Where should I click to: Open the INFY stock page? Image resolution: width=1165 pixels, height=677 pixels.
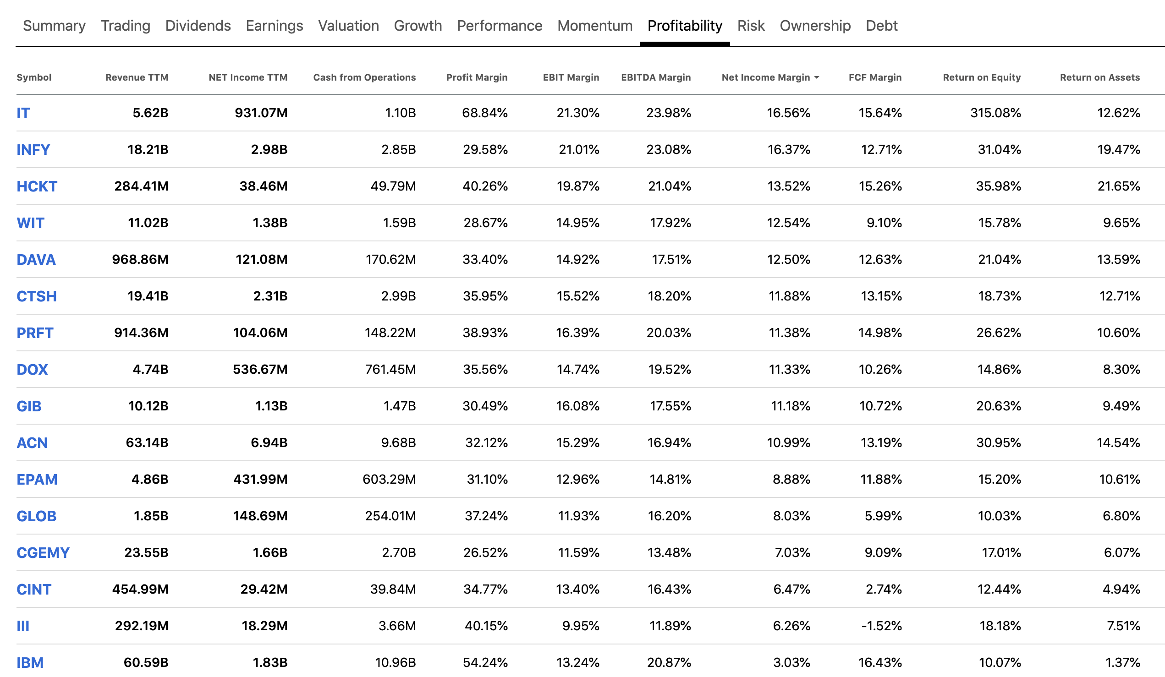(x=33, y=149)
